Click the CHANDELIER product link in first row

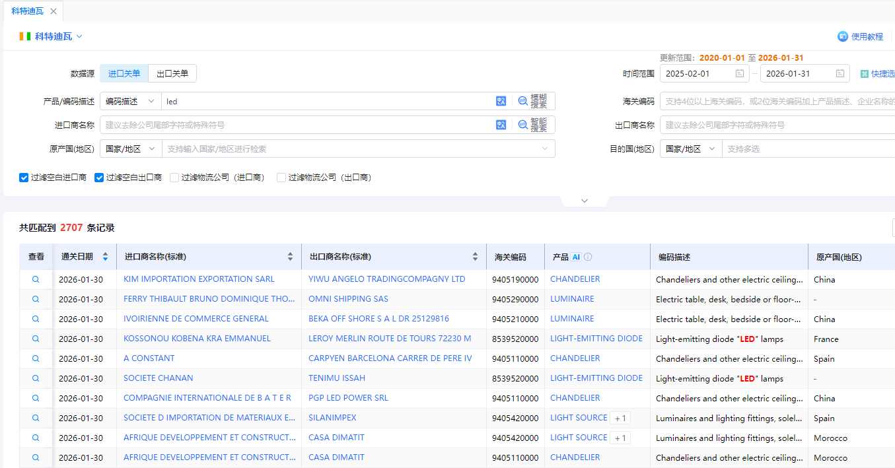[575, 279]
